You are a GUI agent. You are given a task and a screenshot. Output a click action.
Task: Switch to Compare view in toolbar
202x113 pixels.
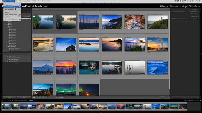(x=40, y=97)
